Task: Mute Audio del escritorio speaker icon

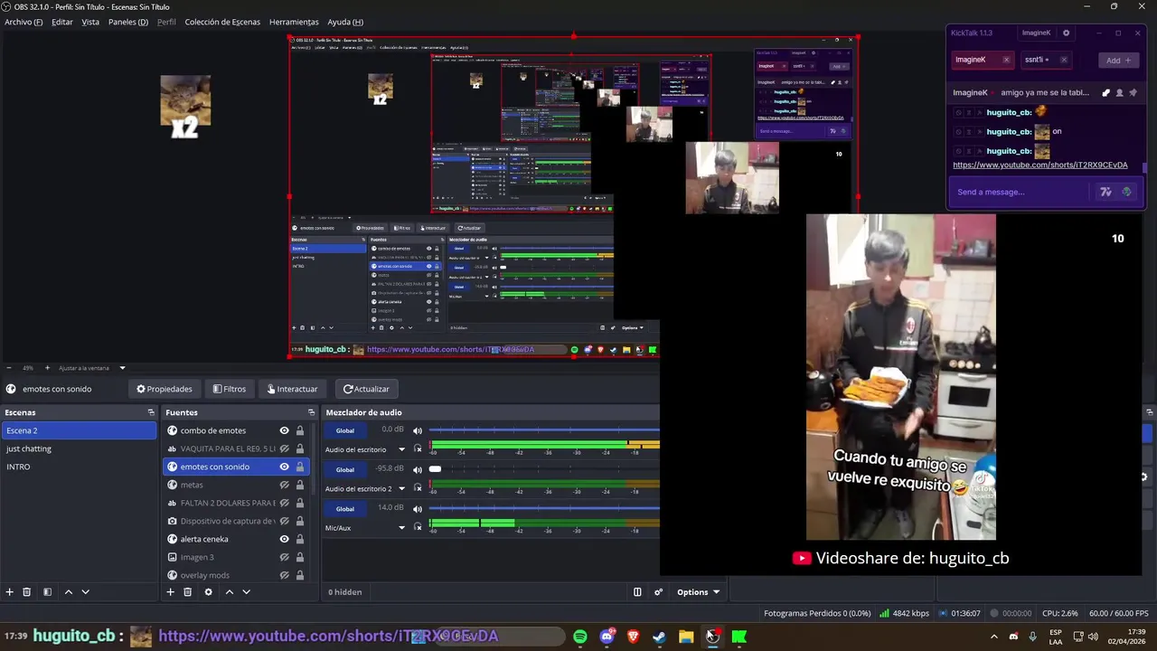Action: [418, 430]
